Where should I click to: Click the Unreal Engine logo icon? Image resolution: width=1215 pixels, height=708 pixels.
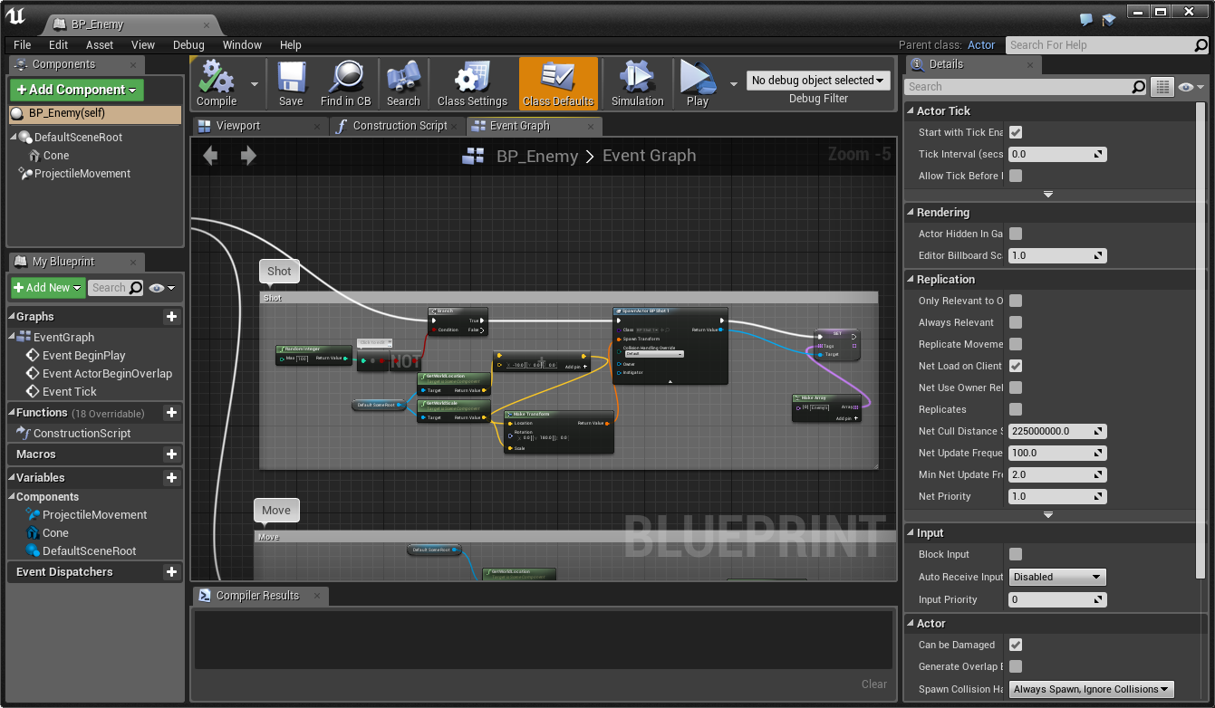[16, 17]
